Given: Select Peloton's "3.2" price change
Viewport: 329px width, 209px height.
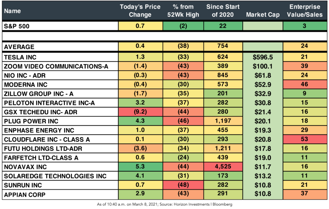Looking at the screenshot, I should [x=140, y=102].
